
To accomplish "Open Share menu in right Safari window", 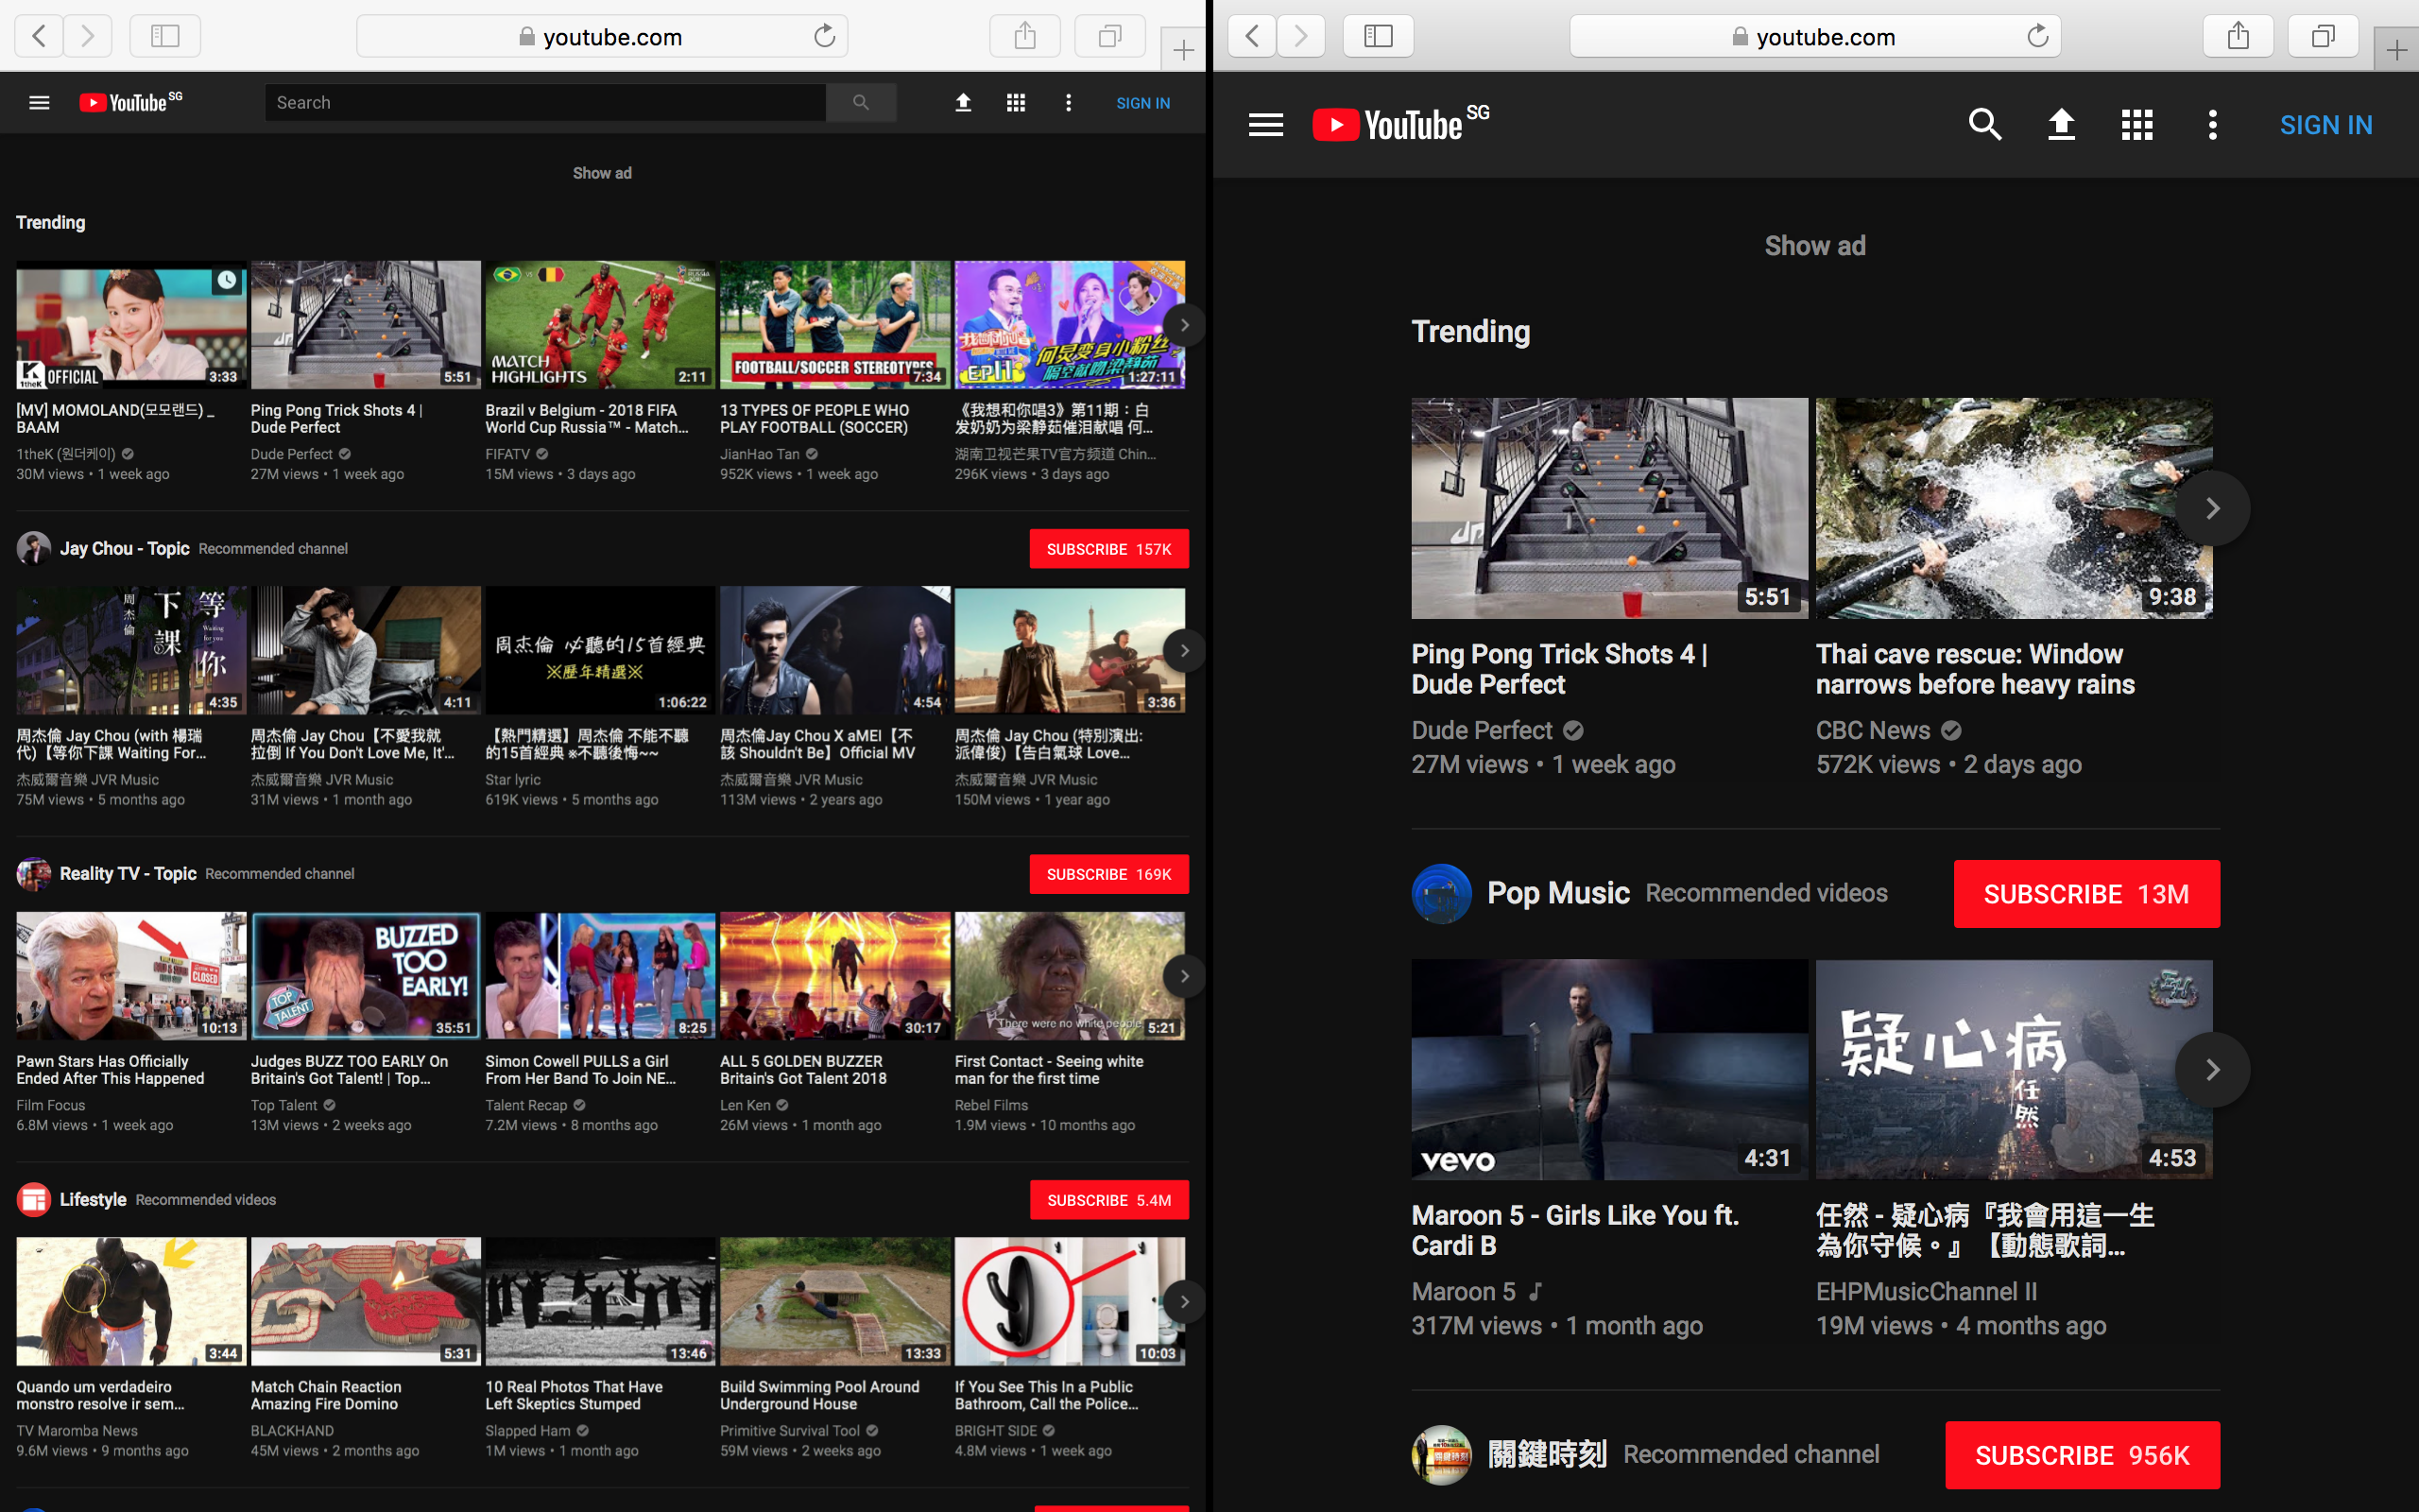I will point(2239,37).
